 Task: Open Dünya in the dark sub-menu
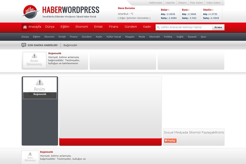(25, 37)
